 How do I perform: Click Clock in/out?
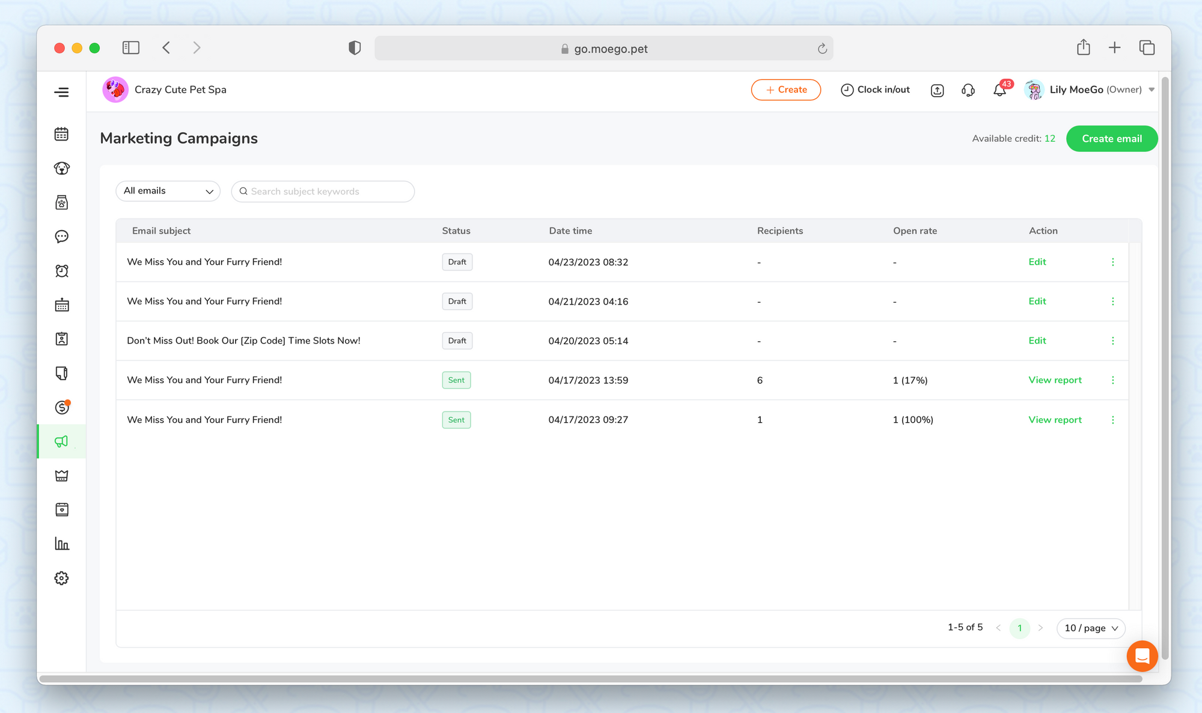875,90
